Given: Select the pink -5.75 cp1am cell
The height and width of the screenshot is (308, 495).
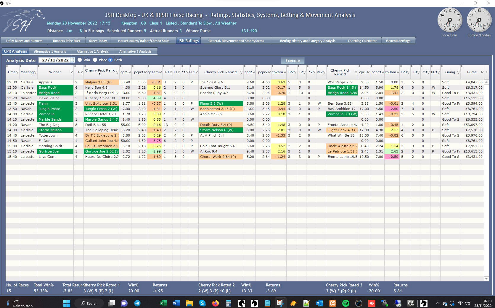Looking at the screenshot, I should click(155, 141).
